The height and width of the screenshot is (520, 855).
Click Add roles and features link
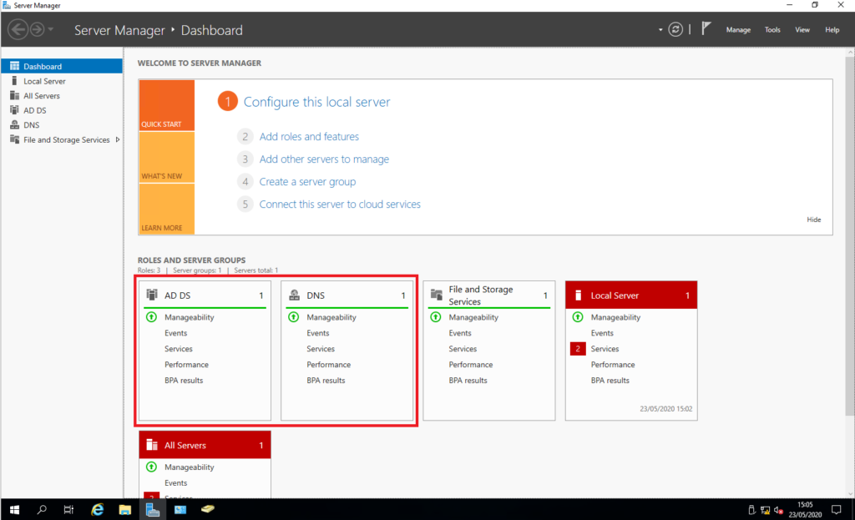tap(309, 136)
